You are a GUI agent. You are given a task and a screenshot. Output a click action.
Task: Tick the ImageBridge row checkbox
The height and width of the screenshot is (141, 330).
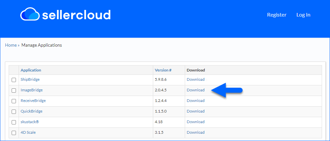[14, 90]
